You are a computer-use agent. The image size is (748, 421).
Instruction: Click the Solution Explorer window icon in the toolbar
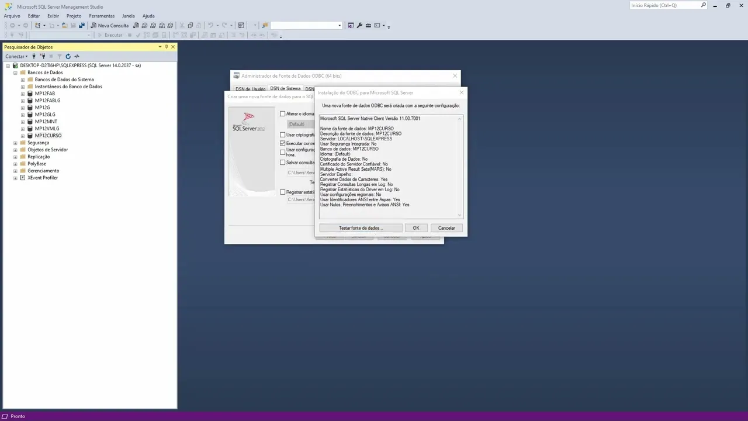tap(351, 25)
